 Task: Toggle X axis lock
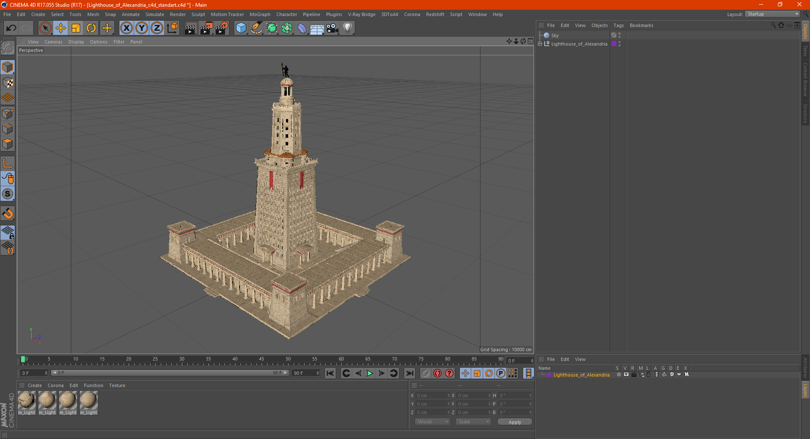pyautogui.click(x=126, y=28)
